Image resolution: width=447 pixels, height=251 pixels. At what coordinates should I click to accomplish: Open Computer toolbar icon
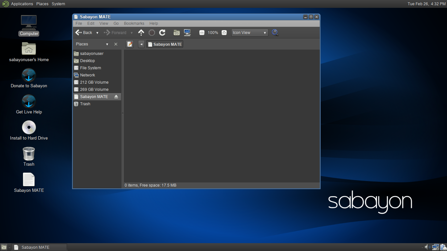pyautogui.click(x=187, y=33)
